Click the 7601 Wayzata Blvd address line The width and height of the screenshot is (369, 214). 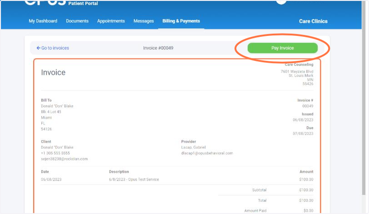point(297,71)
